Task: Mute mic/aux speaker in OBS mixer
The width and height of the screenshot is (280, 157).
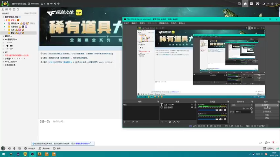Action: click(x=221, y=119)
